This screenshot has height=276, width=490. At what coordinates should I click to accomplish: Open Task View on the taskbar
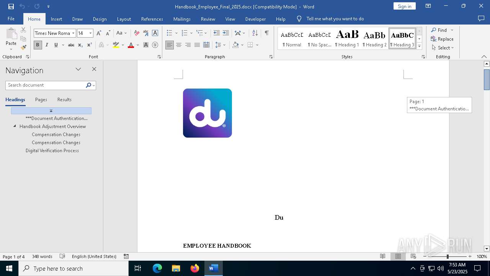click(138, 268)
